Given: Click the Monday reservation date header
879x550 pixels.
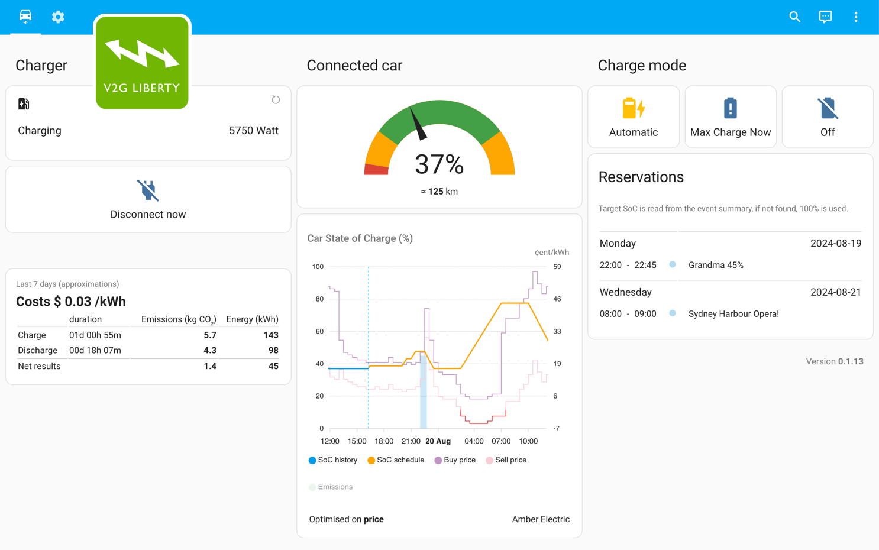Looking at the screenshot, I should tap(618, 244).
